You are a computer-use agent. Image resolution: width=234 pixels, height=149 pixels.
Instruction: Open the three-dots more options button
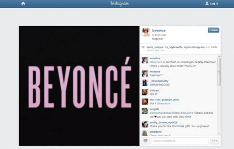click(215, 141)
